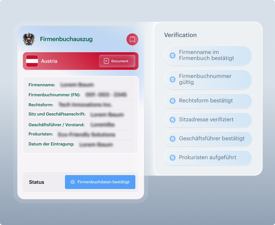Click the Verification panel heading
This screenshot has width=275, height=225.
(180, 35)
